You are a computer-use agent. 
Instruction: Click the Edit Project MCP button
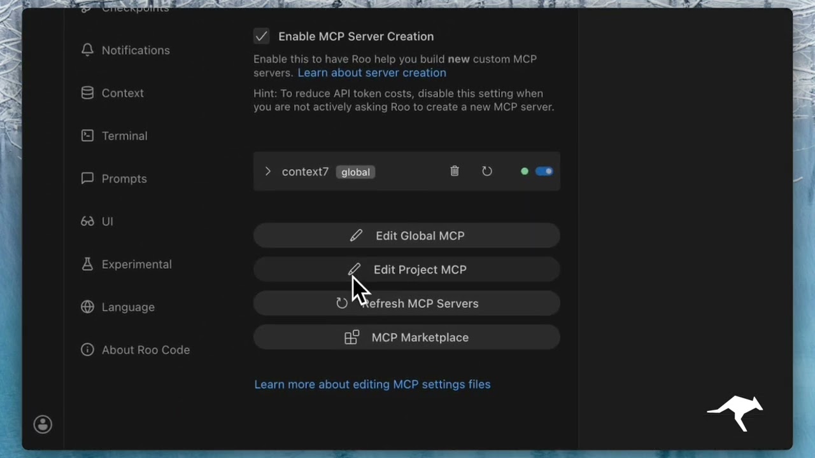point(407,270)
